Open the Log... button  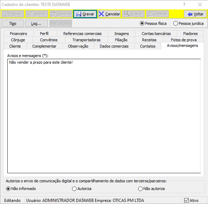[x=36, y=23]
